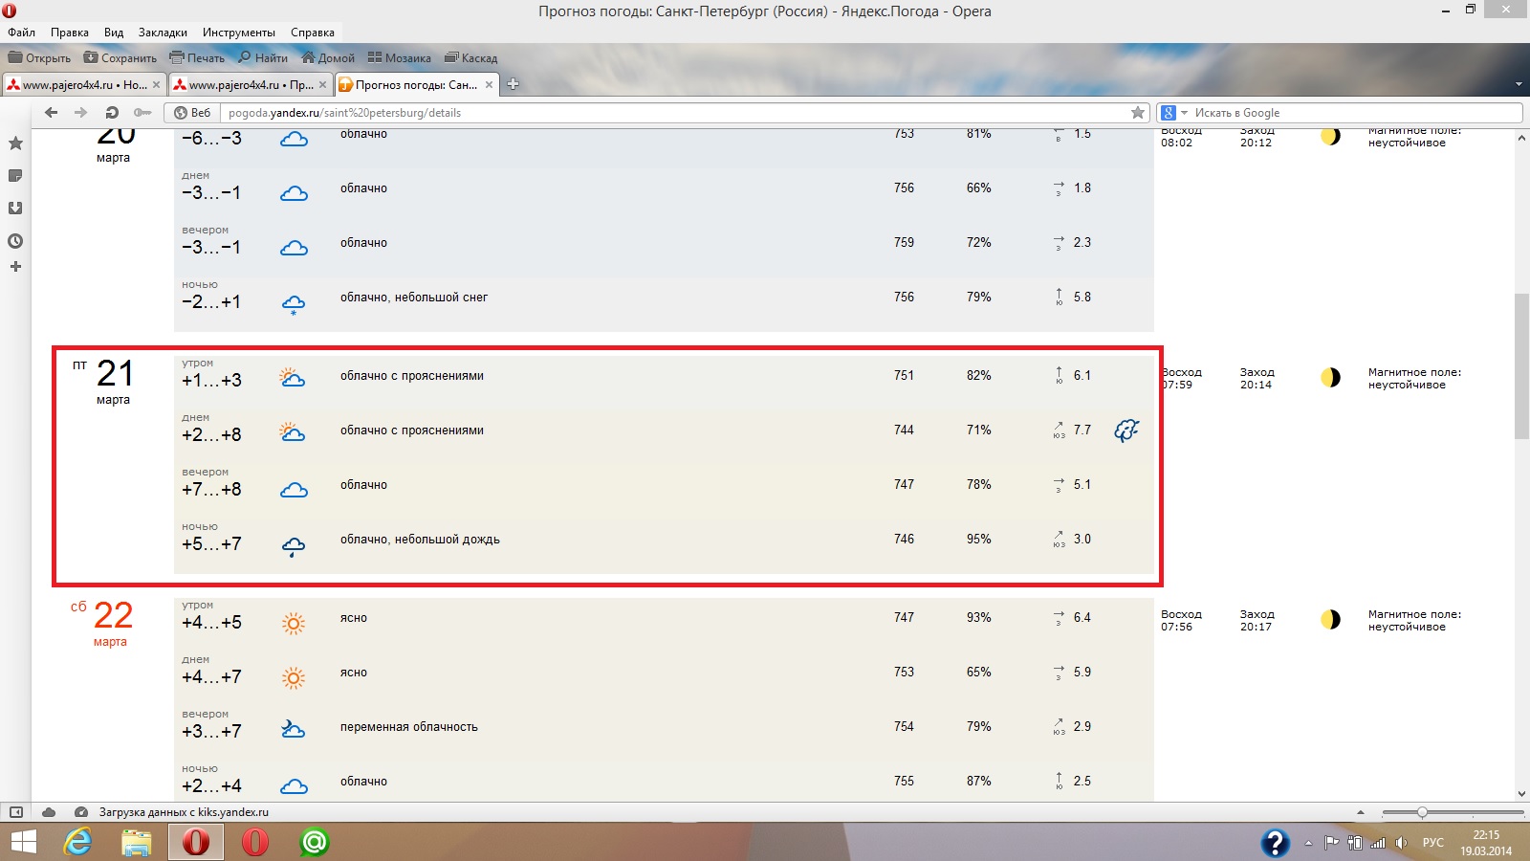This screenshot has height=861, width=1530.
Task: Go back using the back arrow
Action: point(52,112)
